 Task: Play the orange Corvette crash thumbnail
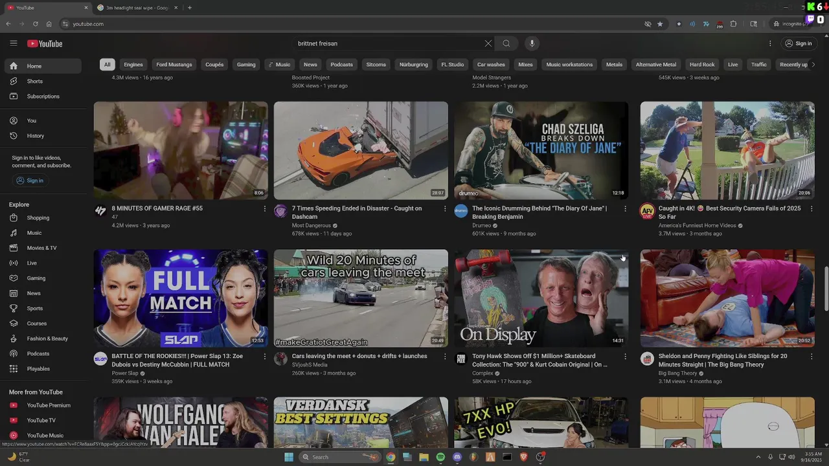coord(361,150)
